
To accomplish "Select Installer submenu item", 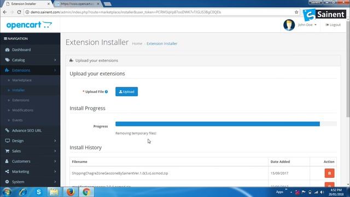I will [18, 90].
